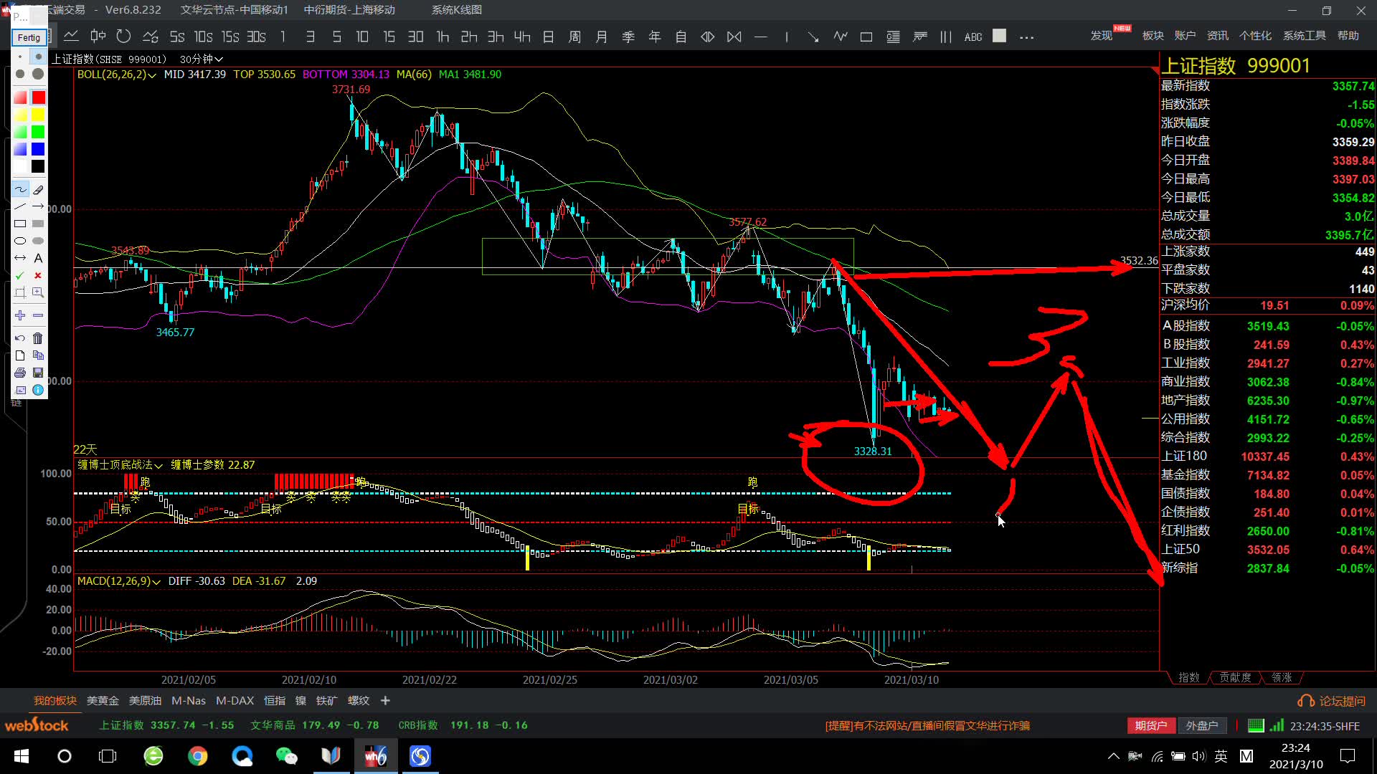Open the 发现 menu
This screenshot has height=774, width=1377.
[1102, 35]
